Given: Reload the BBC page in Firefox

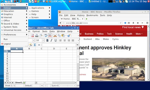Looking at the screenshot, I should coord(121,23).
